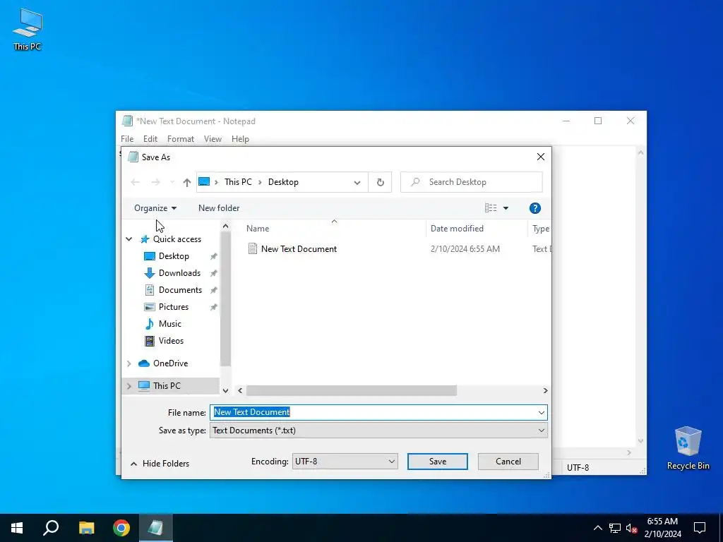Select Music in navigation pane
Image resolution: width=723 pixels, height=542 pixels.
(169, 324)
